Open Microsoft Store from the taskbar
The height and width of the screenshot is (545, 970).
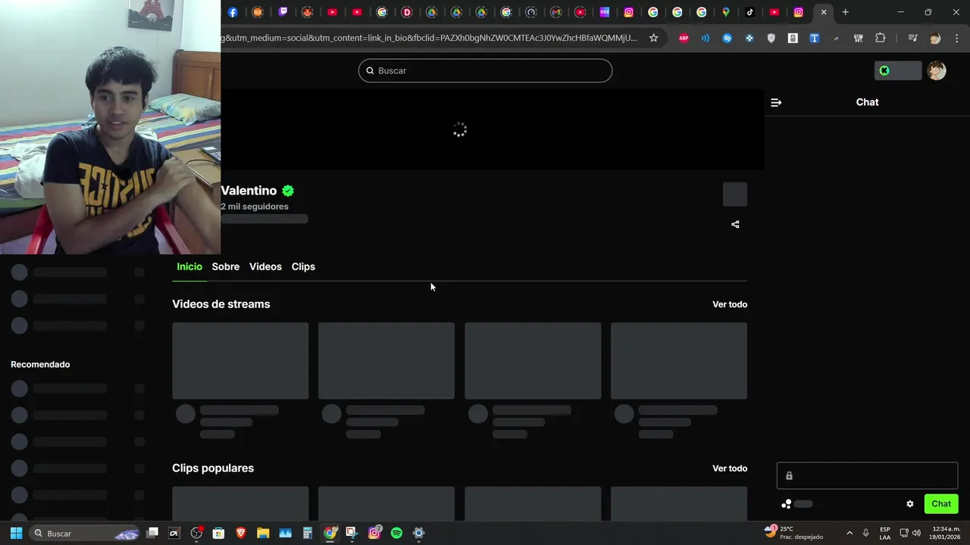(x=218, y=533)
